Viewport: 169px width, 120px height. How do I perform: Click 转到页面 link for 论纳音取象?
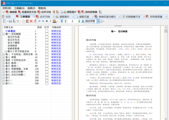point(56,49)
